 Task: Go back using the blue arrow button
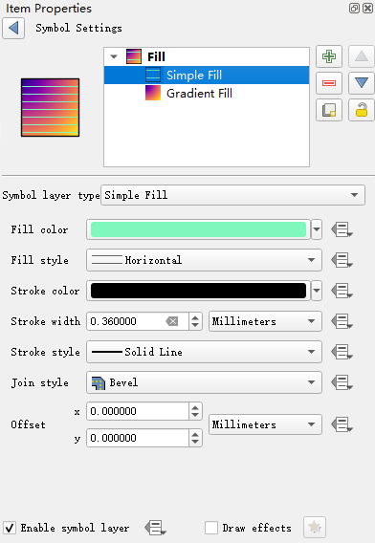(x=13, y=28)
